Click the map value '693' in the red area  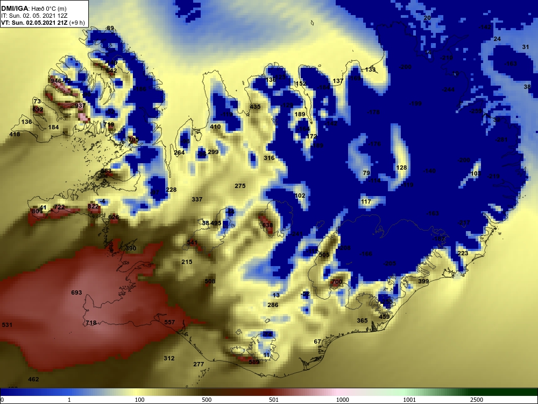76,292
